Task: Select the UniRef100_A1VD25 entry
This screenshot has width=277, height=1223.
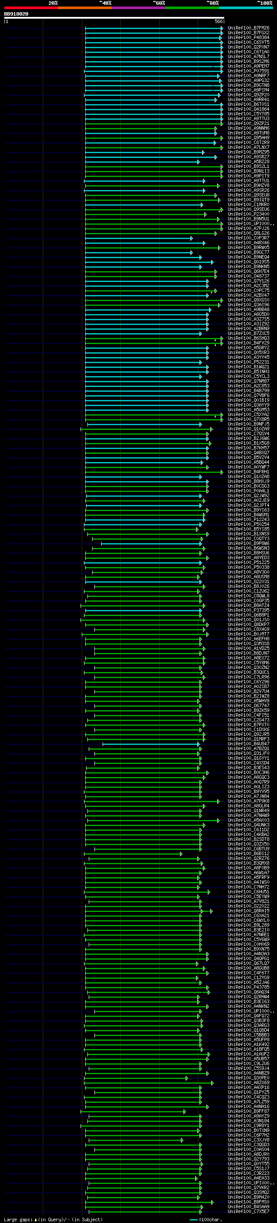Action: coord(248,648)
